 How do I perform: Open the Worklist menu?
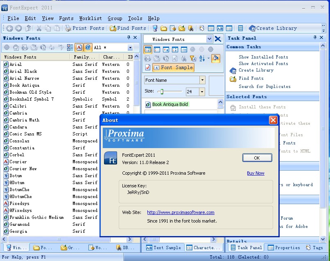pyautogui.click(x=90, y=18)
